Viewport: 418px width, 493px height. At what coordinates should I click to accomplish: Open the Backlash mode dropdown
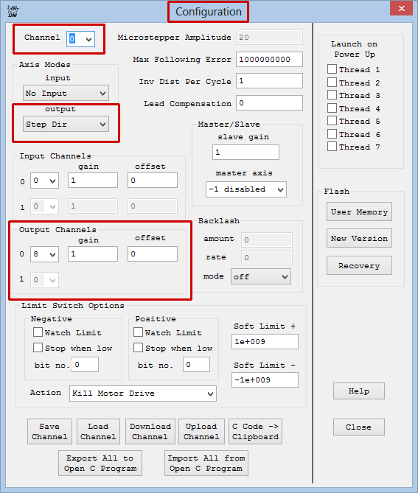(261, 276)
